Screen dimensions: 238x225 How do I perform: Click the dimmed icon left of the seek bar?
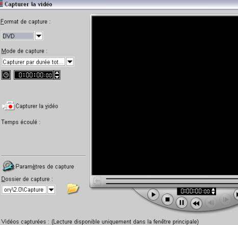click(97, 181)
